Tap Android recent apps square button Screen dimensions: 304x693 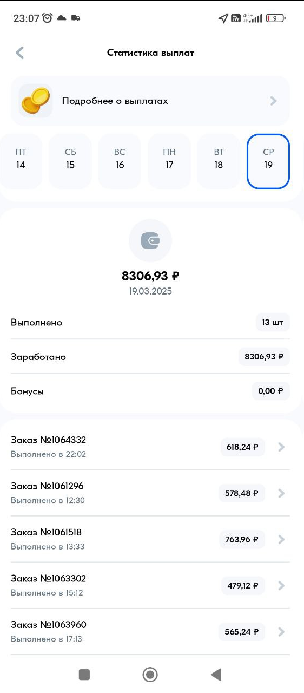[x=84, y=674]
